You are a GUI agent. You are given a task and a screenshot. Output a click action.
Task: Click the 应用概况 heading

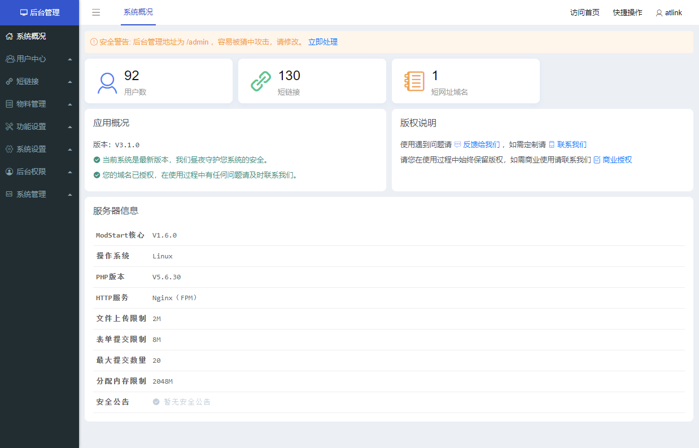pyautogui.click(x=111, y=123)
